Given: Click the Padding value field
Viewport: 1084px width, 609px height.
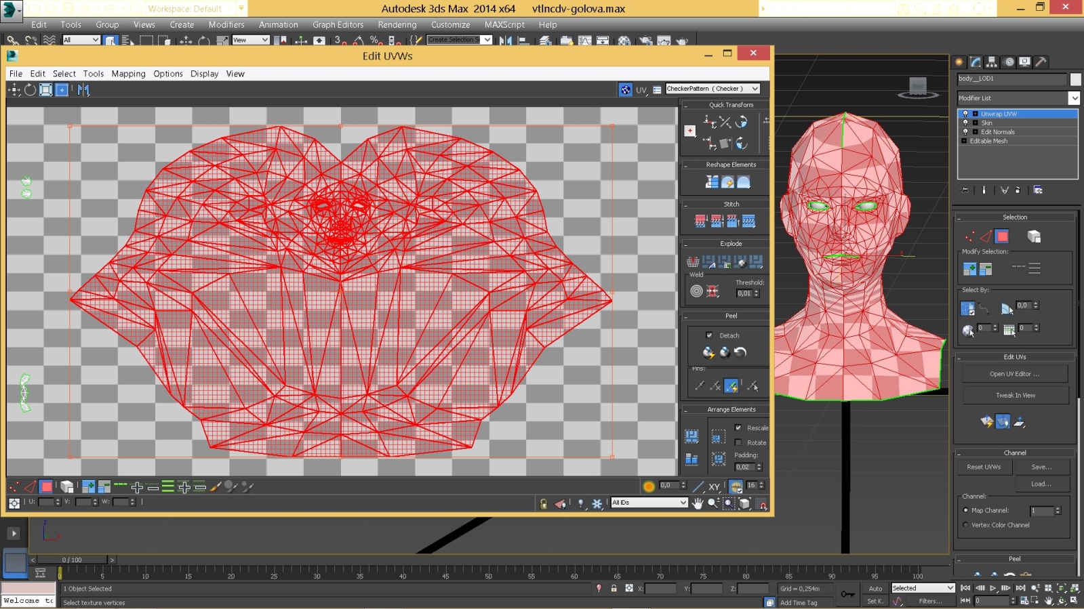Looking at the screenshot, I should pyautogui.click(x=745, y=467).
